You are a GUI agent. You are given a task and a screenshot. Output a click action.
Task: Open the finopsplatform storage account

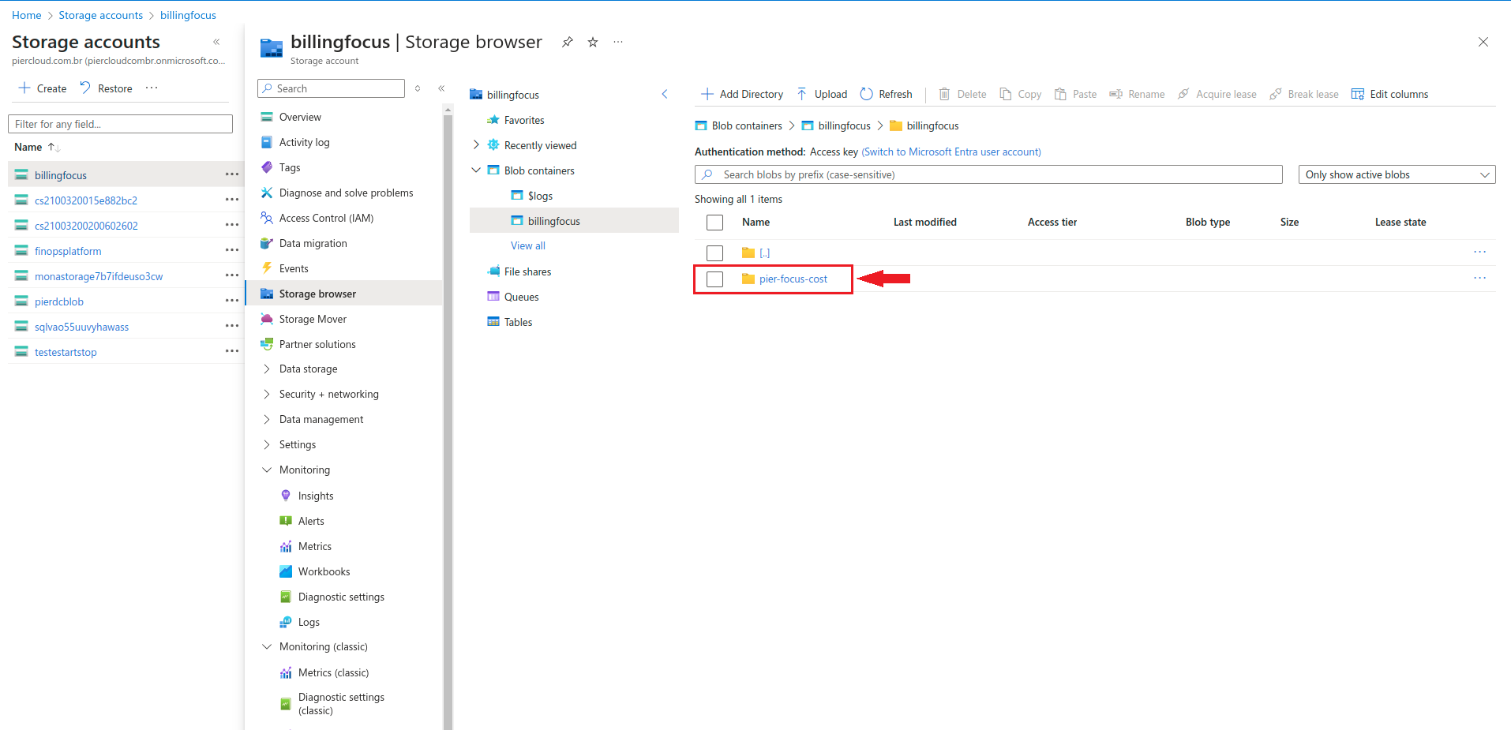pos(68,251)
